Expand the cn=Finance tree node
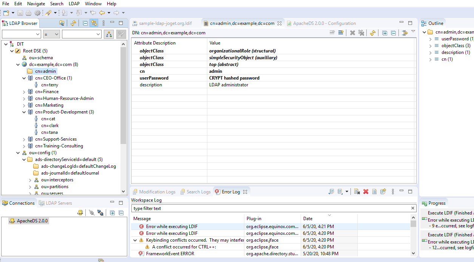The height and width of the screenshot is (262, 474). click(24, 92)
